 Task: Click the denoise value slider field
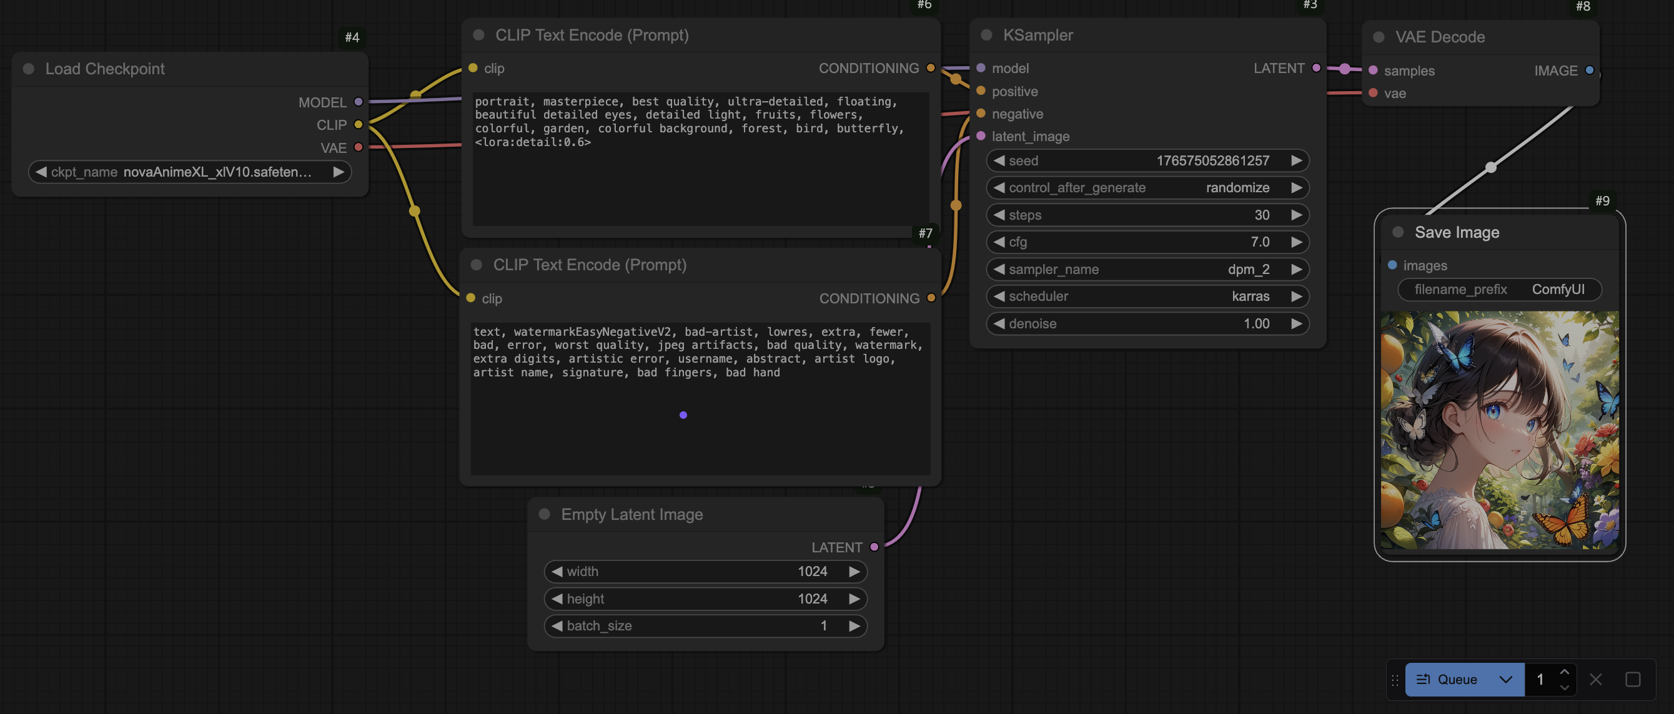[1147, 324]
